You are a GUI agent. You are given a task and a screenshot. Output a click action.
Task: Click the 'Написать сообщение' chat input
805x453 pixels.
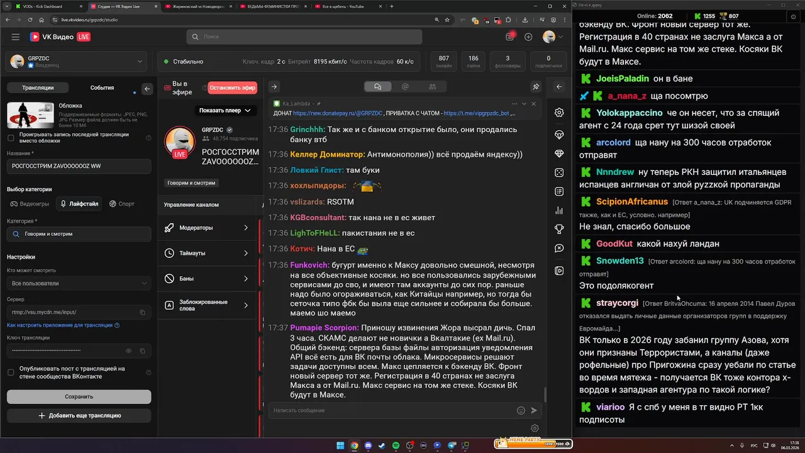392,410
